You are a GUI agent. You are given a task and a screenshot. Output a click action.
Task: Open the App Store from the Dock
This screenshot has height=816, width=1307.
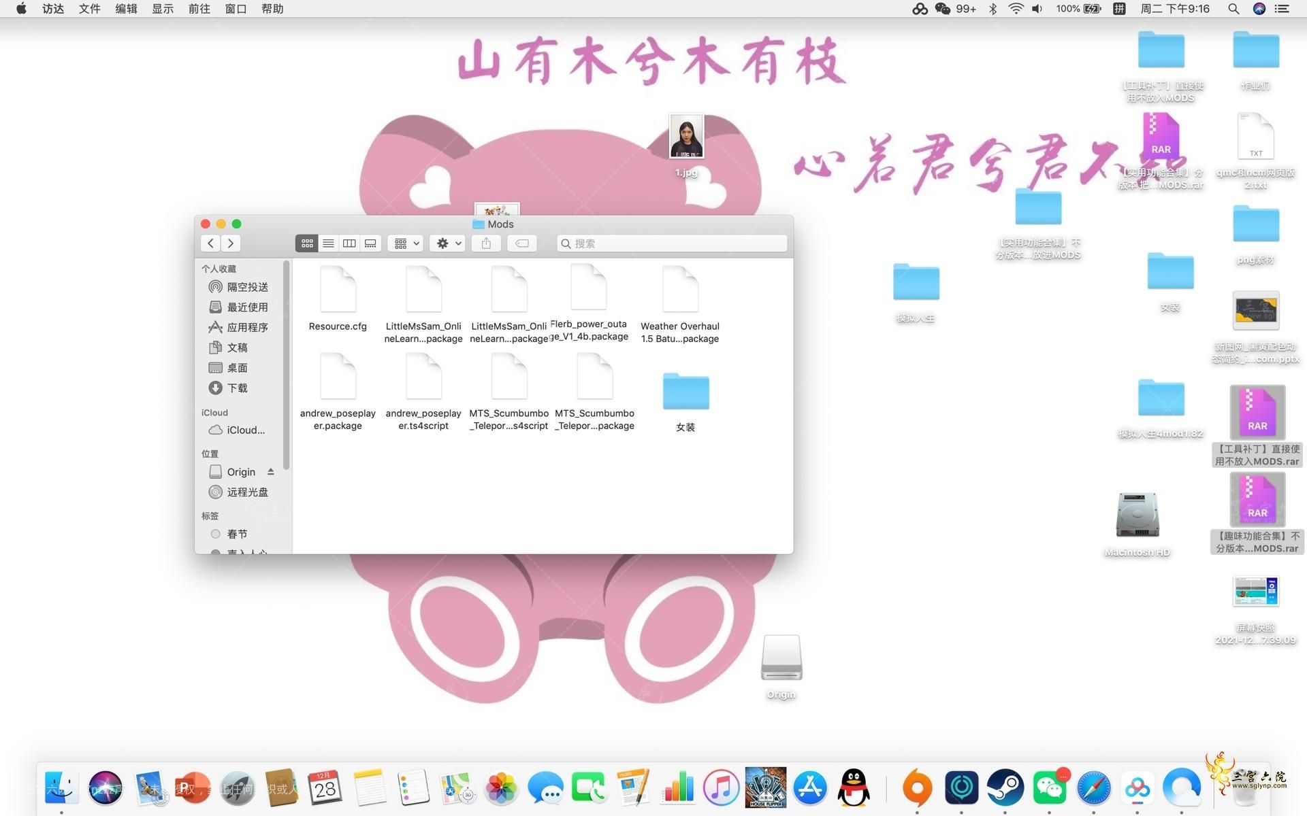coord(810,787)
